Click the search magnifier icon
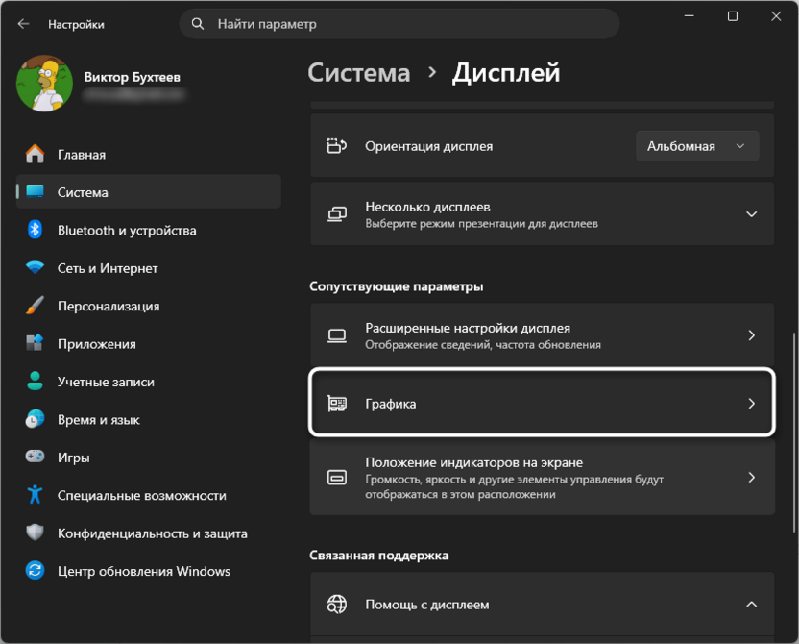Image resolution: width=799 pixels, height=644 pixels. pyautogui.click(x=197, y=22)
